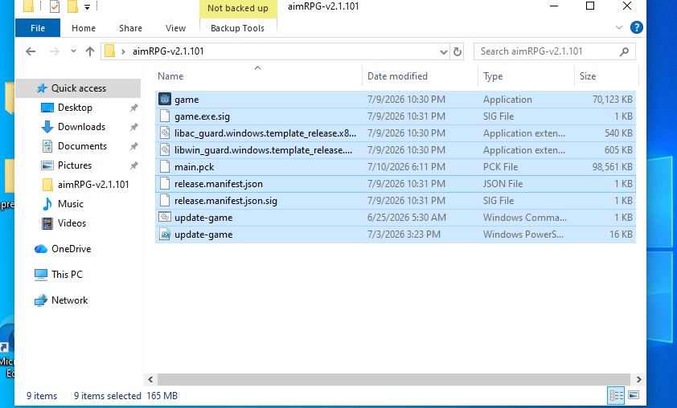This screenshot has width=677, height=408.
Task: Open the View ribbon tab
Action: pos(175,28)
